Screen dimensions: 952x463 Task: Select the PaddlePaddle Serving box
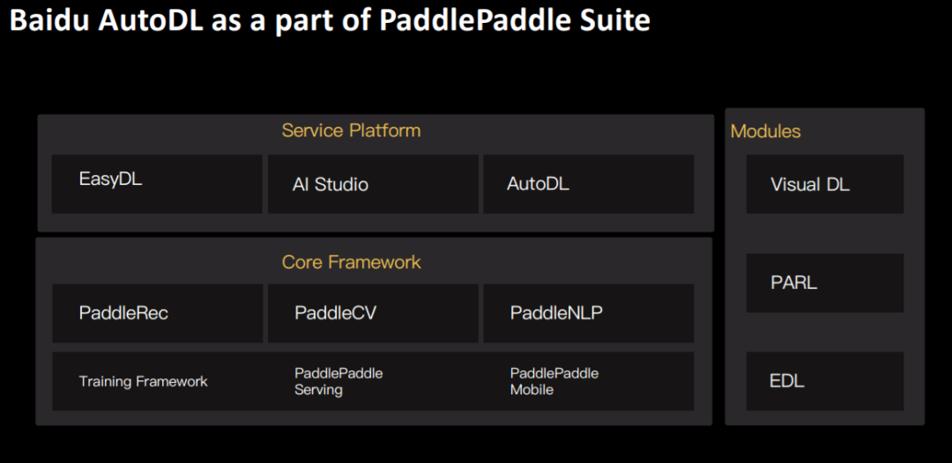point(373,381)
